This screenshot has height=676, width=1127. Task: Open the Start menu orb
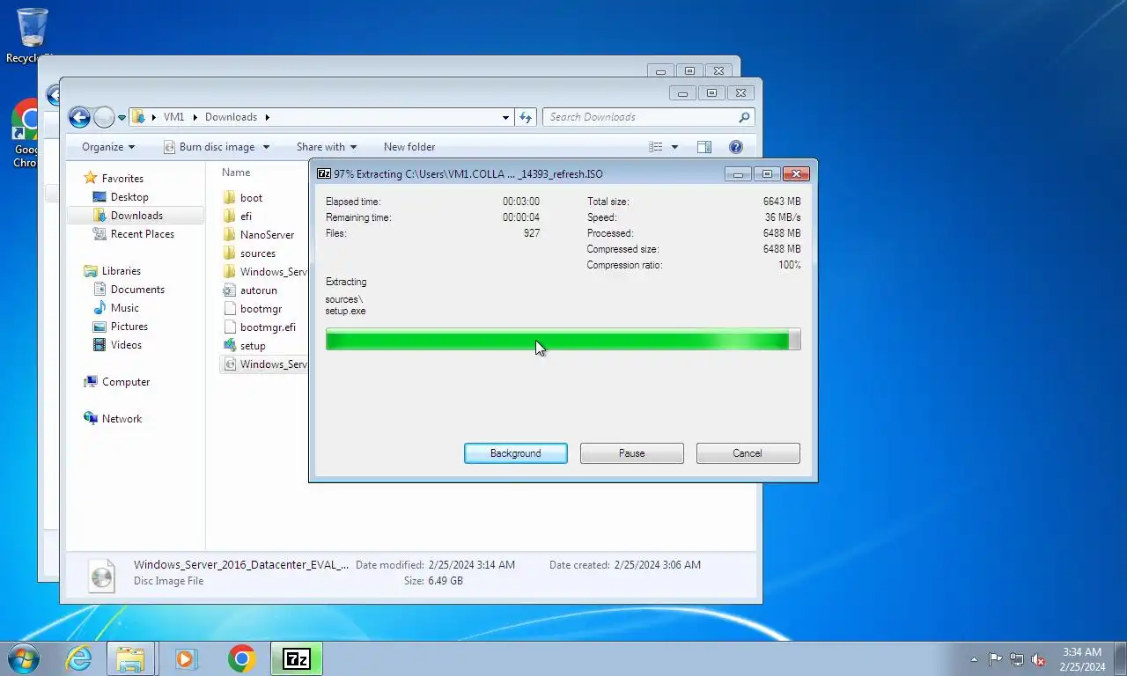pyautogui.click(x=23, y=658)
